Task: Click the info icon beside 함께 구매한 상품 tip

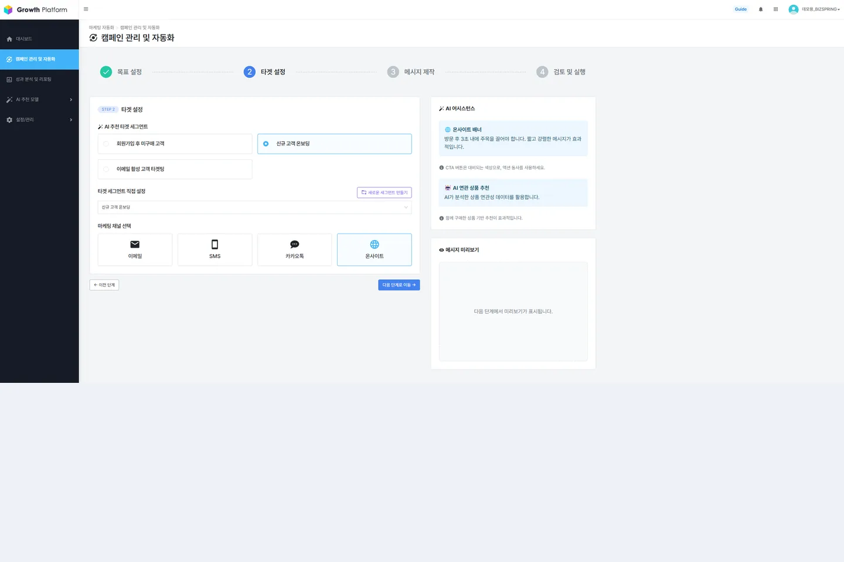Action: (x=441, y=218)
